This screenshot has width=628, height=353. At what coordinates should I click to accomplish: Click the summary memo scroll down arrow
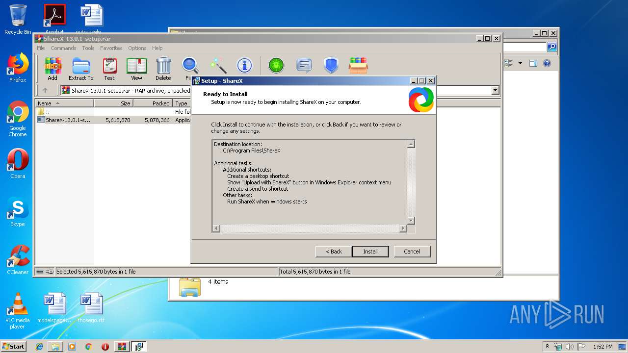pos(411,221)
